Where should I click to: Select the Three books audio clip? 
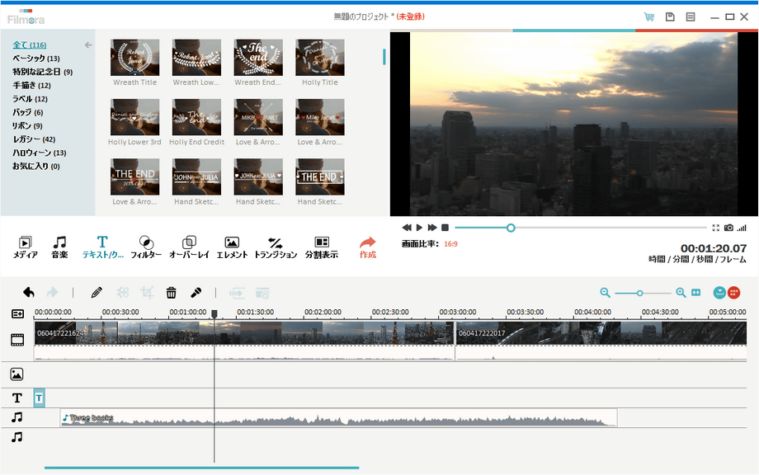click(x=338, y=418)
